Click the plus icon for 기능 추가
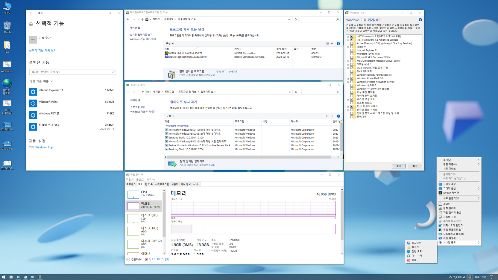498x280 pixels. tap(33, 39)
